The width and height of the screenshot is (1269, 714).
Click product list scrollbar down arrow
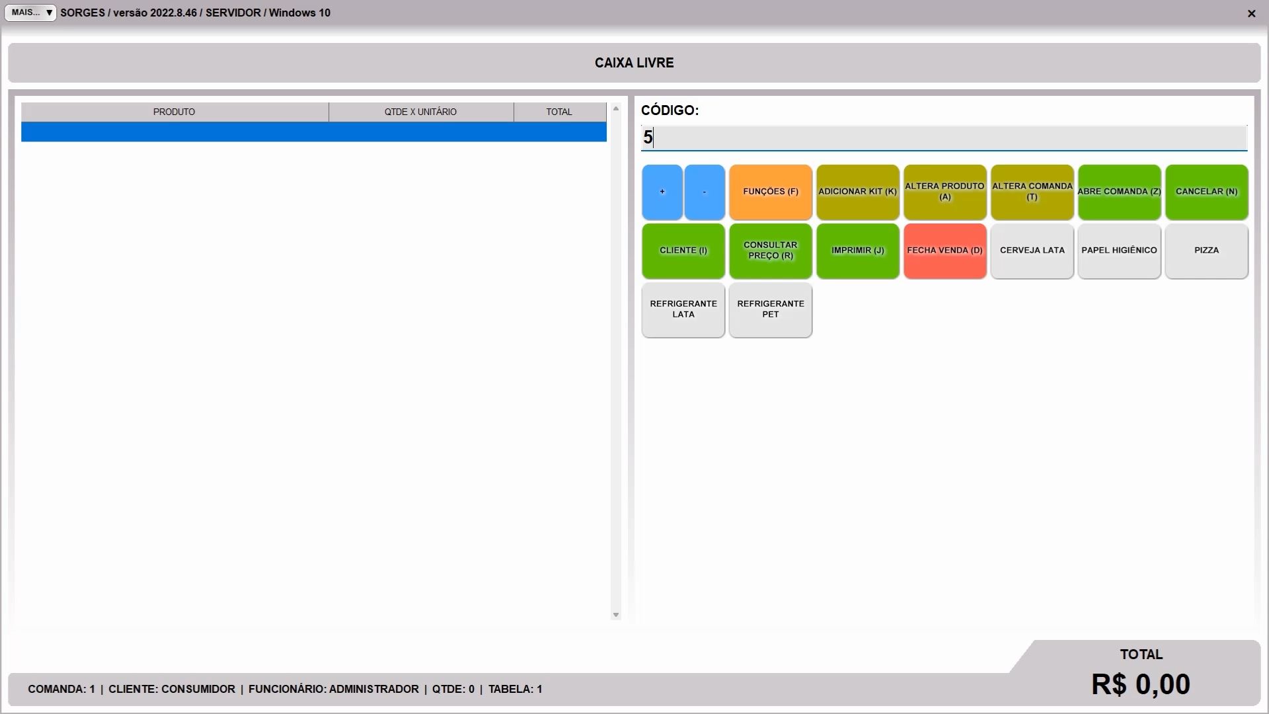click(x=615, y=615)
